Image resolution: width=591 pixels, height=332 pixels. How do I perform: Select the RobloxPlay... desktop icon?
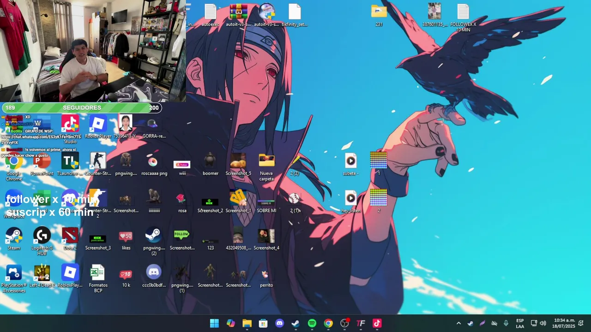tap(70, 276)
